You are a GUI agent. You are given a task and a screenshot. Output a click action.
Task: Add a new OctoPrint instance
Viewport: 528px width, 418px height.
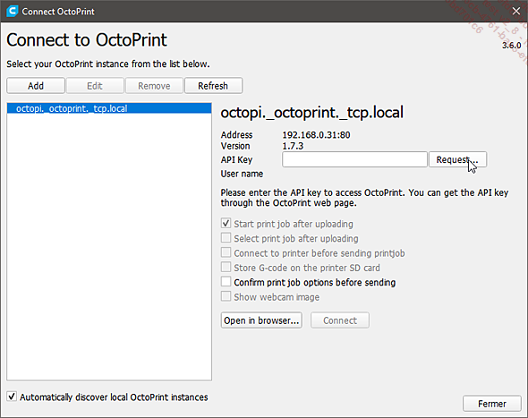point(36,86)
